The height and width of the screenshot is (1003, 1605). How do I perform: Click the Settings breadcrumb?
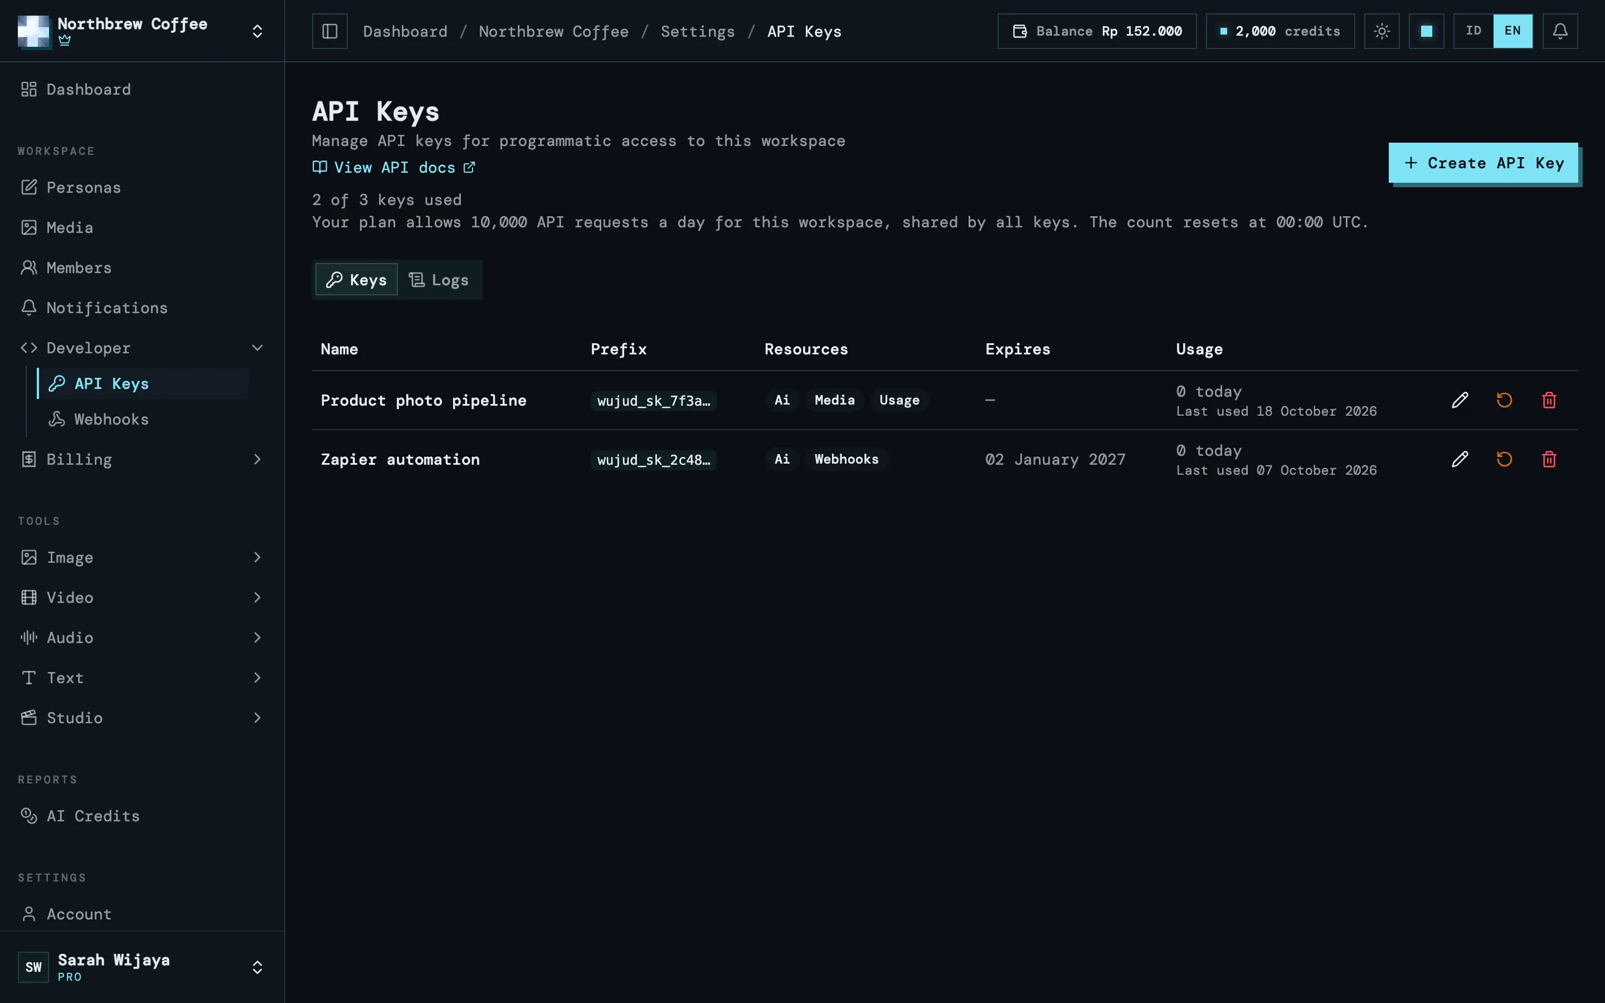tap(698, 31)
